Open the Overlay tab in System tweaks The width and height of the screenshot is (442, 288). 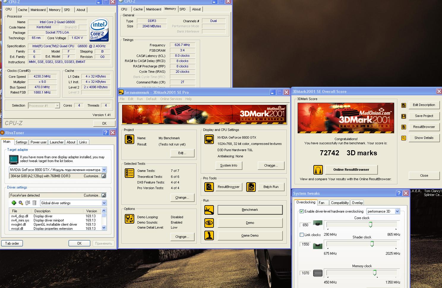(357, 203)
